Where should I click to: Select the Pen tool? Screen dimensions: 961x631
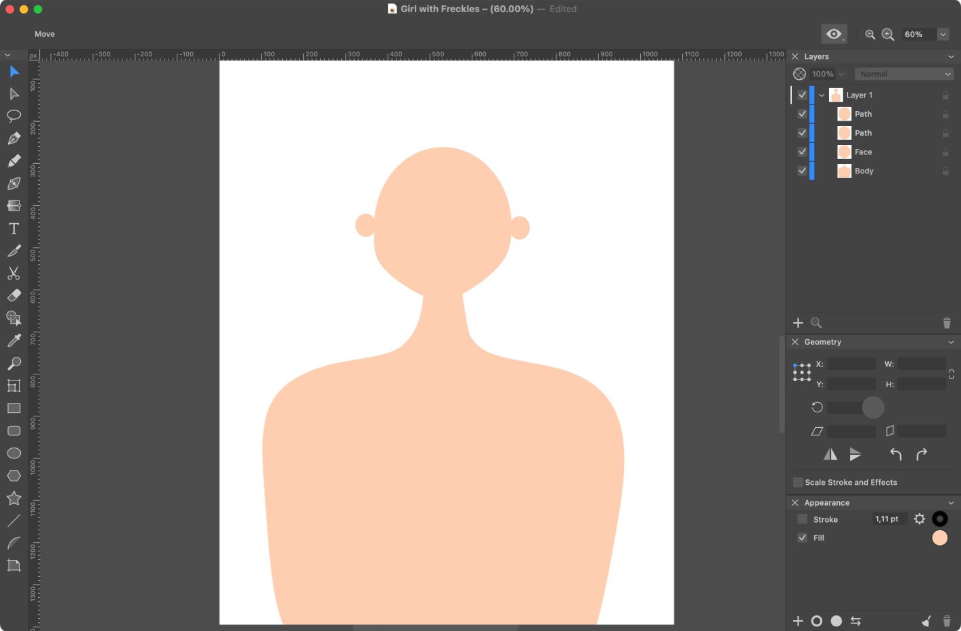click(x=14, y=138)
